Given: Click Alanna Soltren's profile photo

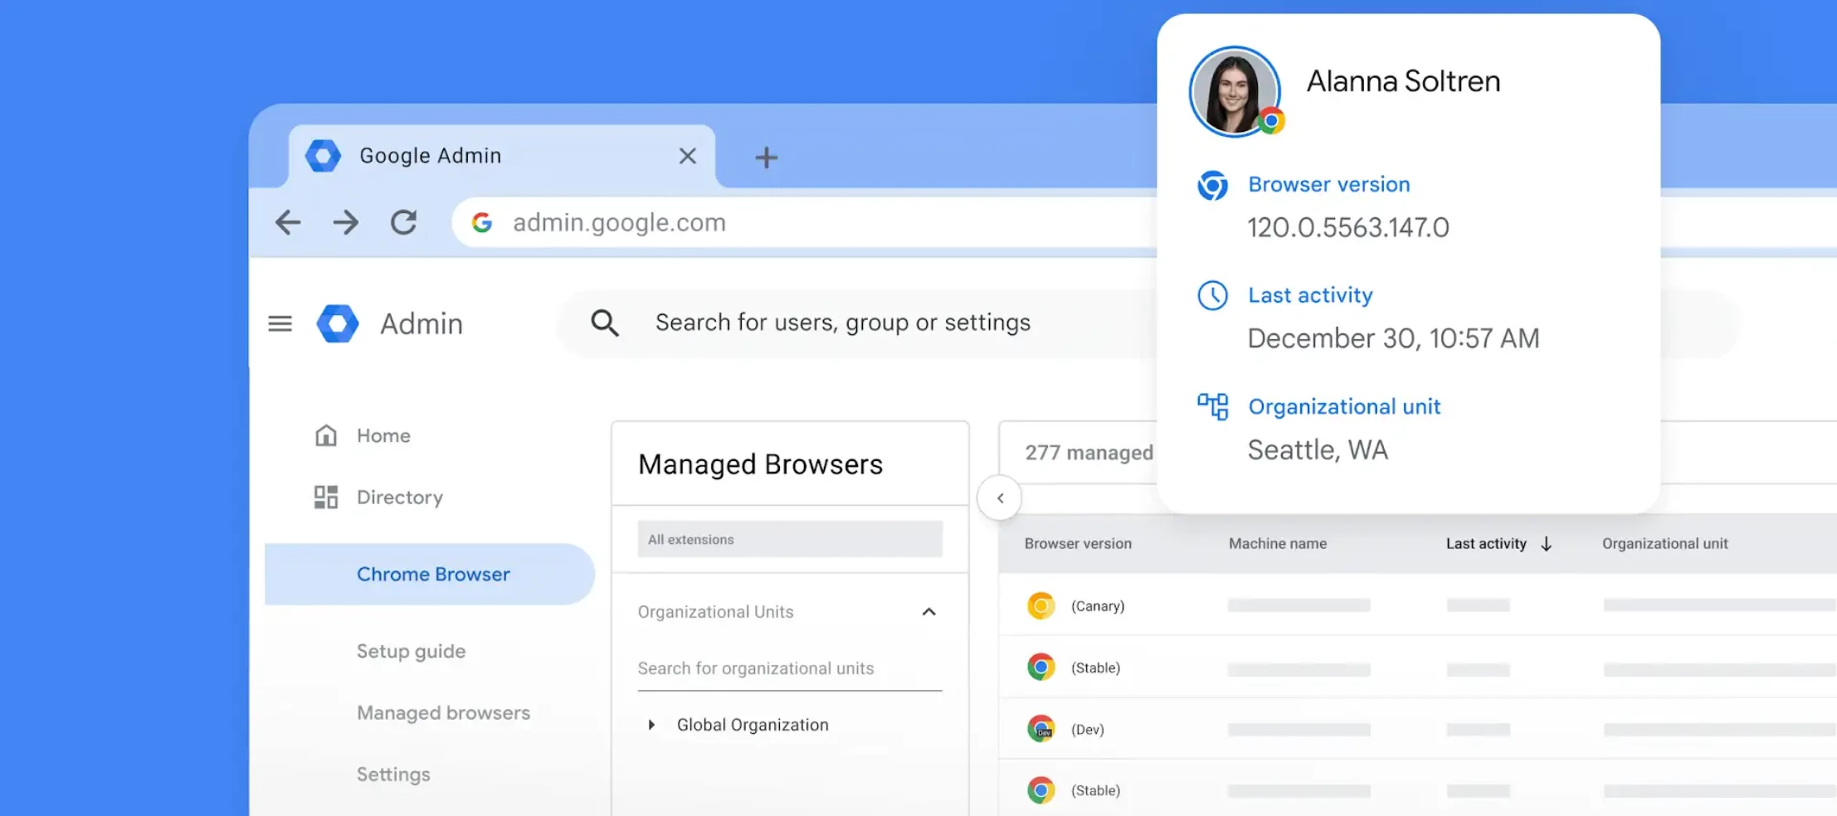Looking at the screenshot, I should click(x=1234, y=91).
